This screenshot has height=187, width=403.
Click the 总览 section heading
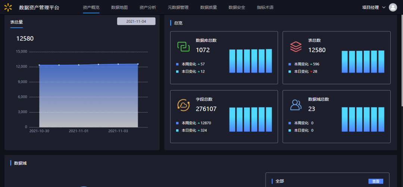click(178, 23)
